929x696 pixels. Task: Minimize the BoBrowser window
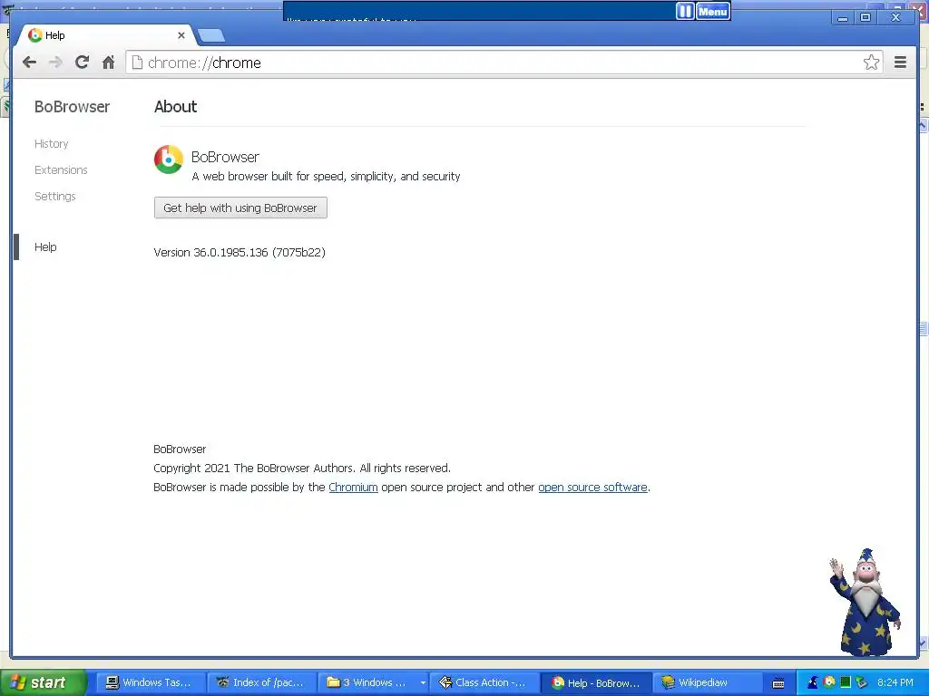tap(842, 18)
